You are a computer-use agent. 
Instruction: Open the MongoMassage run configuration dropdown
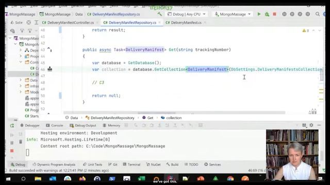(233, 14)
